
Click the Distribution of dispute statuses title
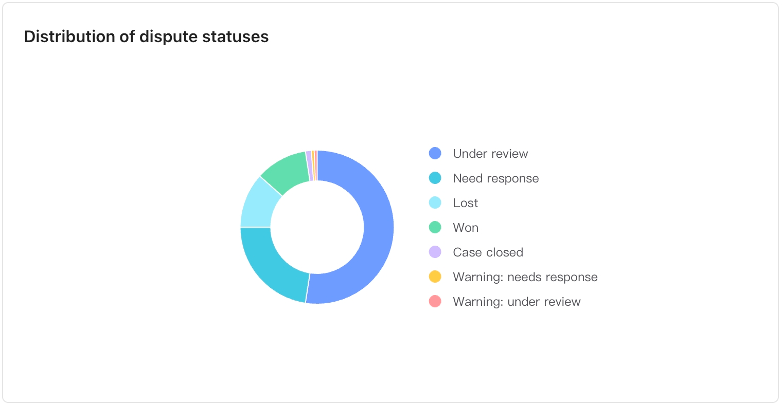[x=146, y=37]
